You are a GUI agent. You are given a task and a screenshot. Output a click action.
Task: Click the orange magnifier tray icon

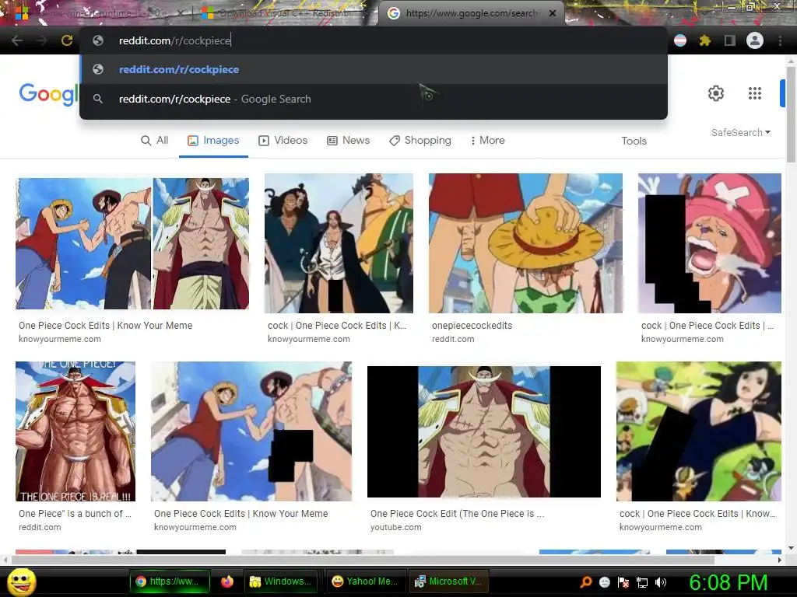pos(586,582)
